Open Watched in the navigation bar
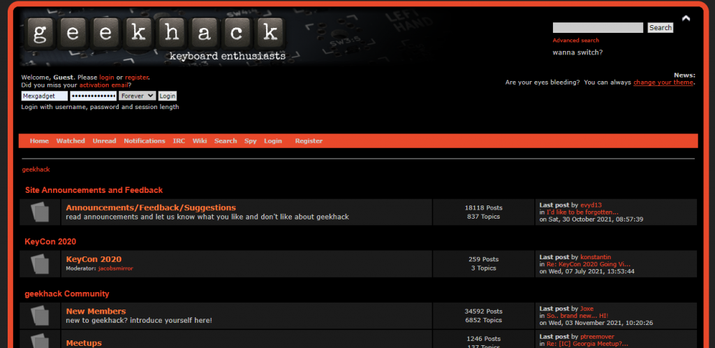Viewport: 715px width, 348px height. tap(71, 141)
